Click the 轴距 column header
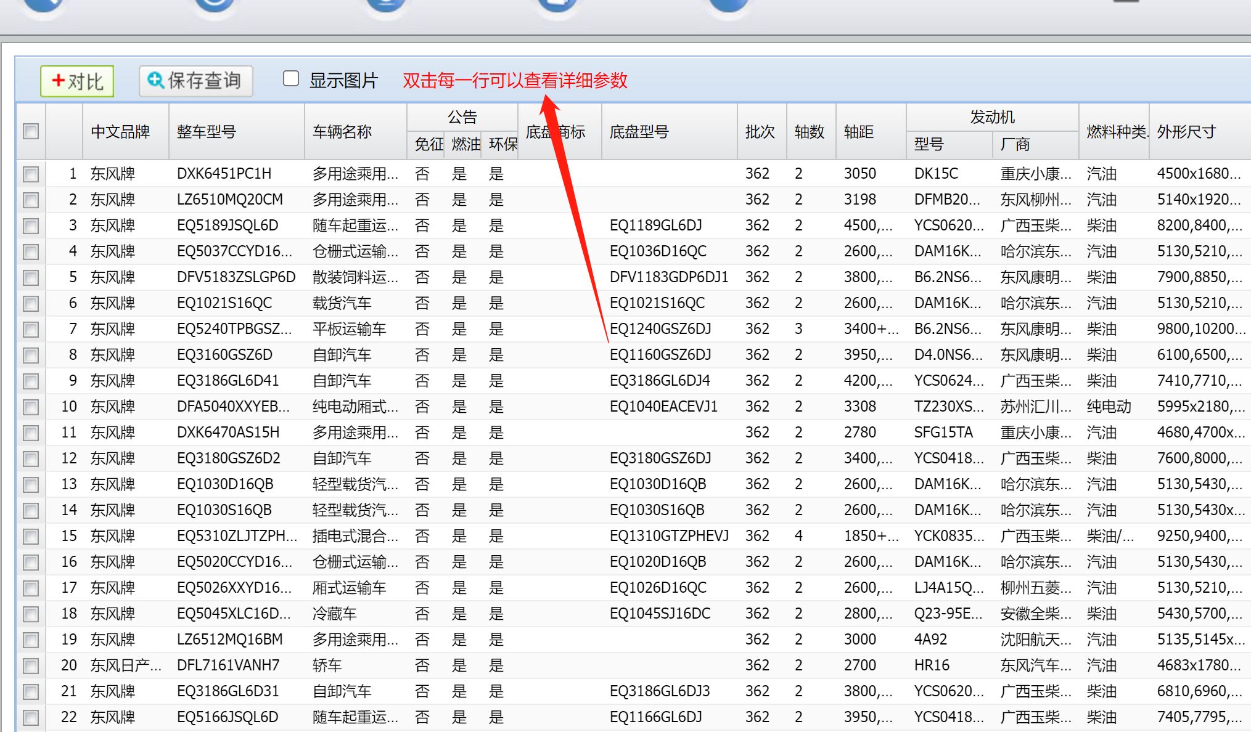 (x=871, y=131)
